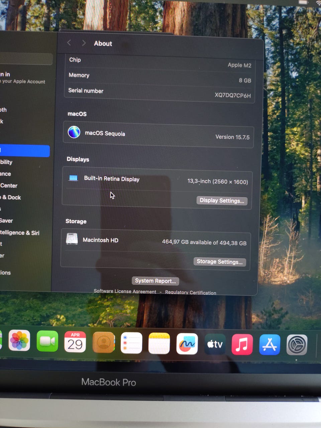
Task: Click Built-in Retina Display label
Action: tap(112, 179)
